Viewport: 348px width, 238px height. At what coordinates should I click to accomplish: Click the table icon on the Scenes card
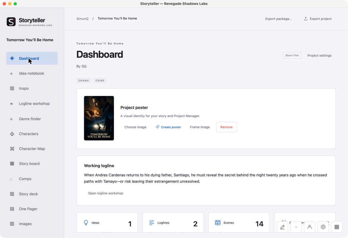[218, 223]
